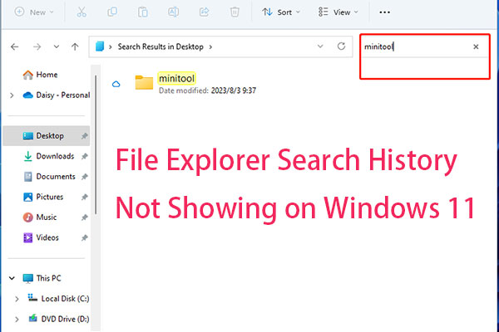Open the Home navigation item
Viewport: 499px width, 332px height.
coord(47,75)
